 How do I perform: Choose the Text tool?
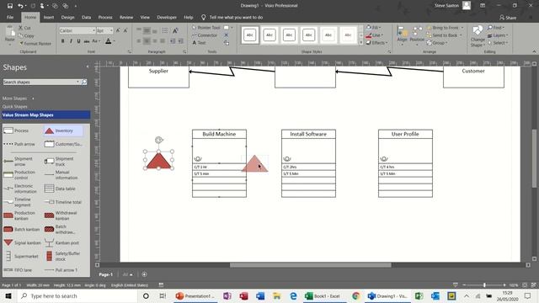199,43
